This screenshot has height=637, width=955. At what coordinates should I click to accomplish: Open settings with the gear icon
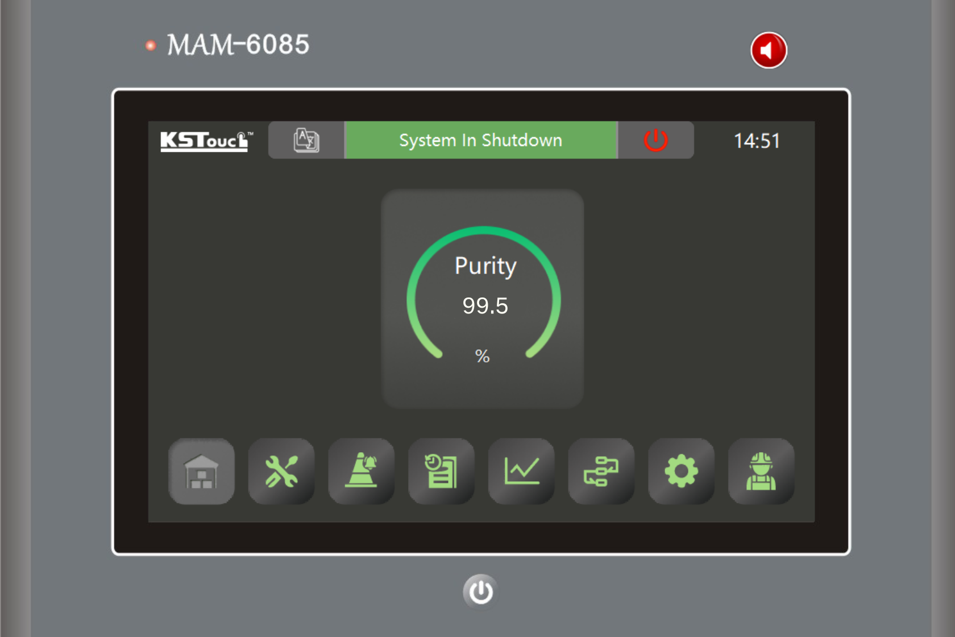681,471
